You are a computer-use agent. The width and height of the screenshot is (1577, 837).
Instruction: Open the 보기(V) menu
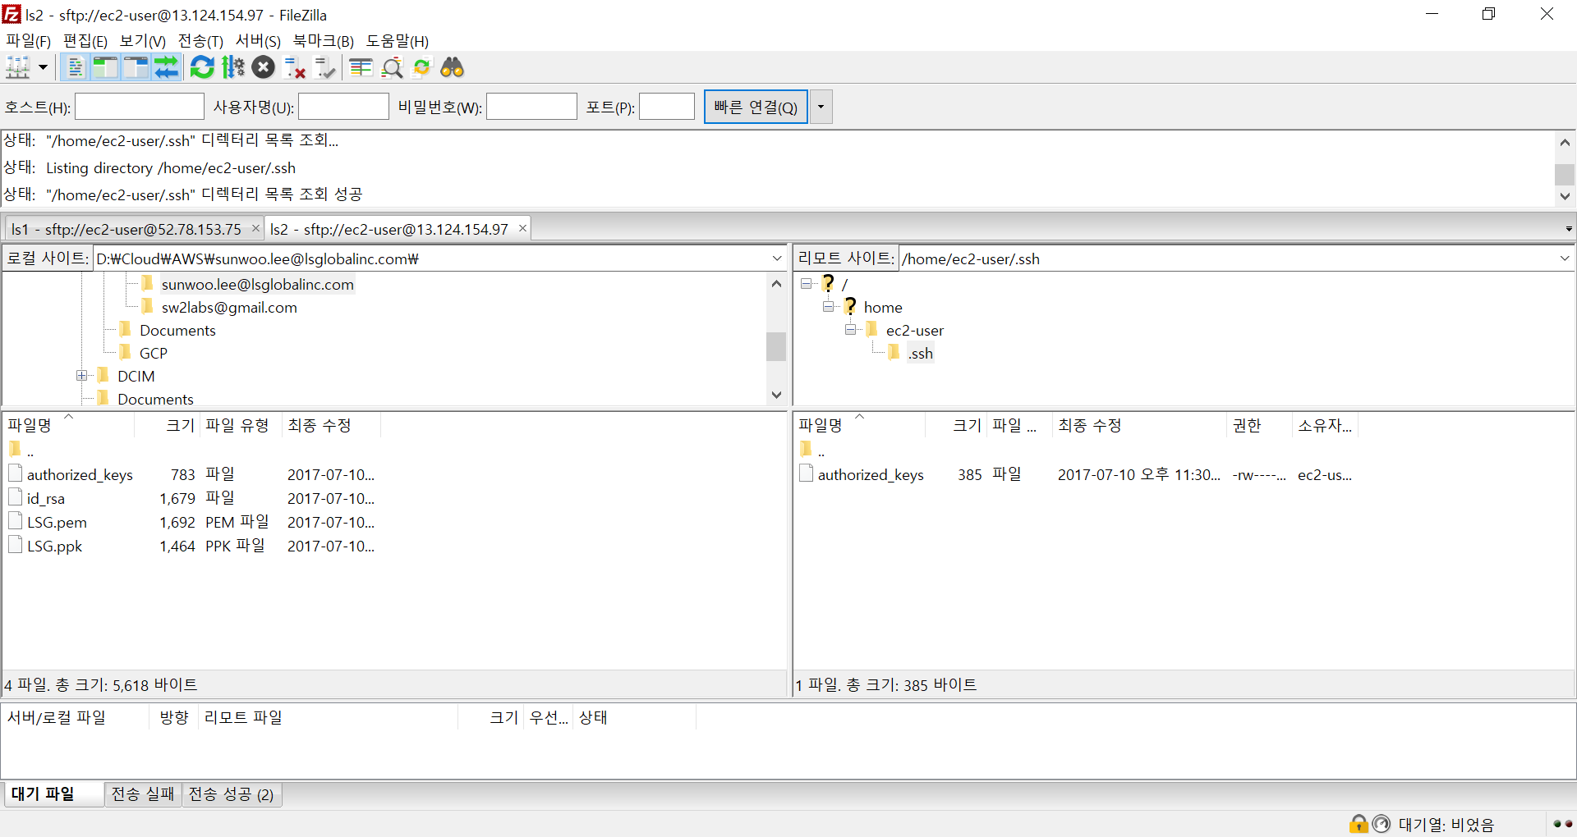coord(143,41)
